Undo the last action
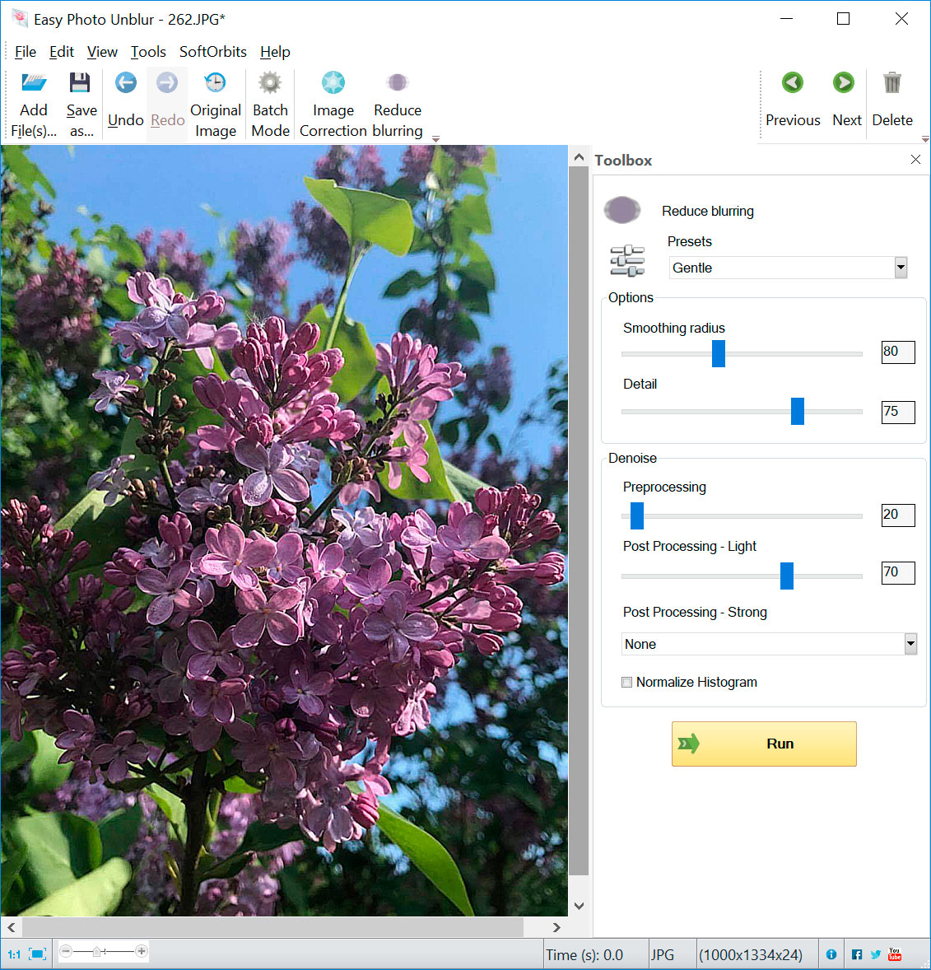Image resolution: width=931 pixels, height=970 pixels. tap(125, 83)
